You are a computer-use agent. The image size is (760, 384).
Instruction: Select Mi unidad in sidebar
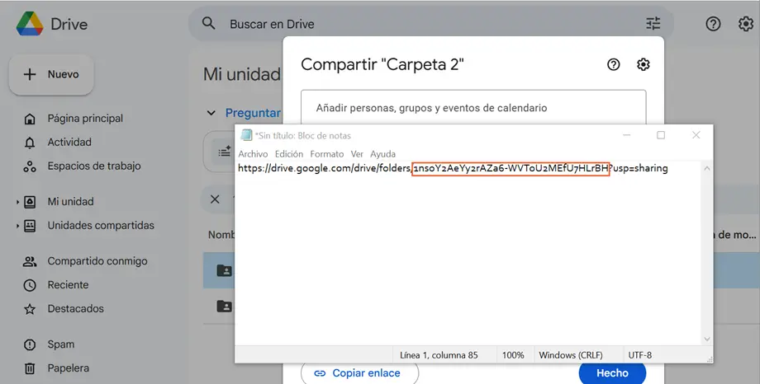coord(70,202)
